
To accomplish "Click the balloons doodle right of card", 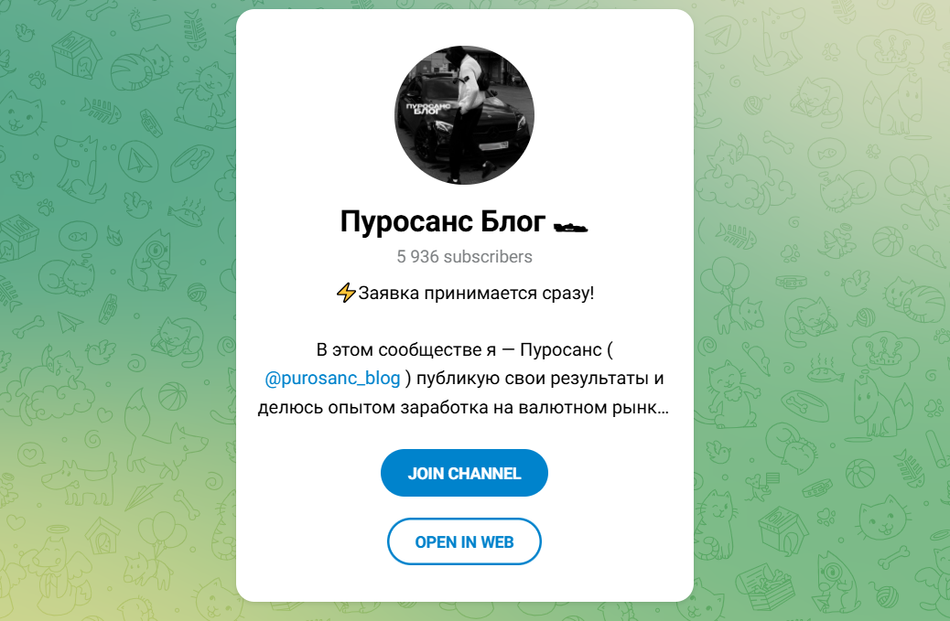I will pos(723,280).
